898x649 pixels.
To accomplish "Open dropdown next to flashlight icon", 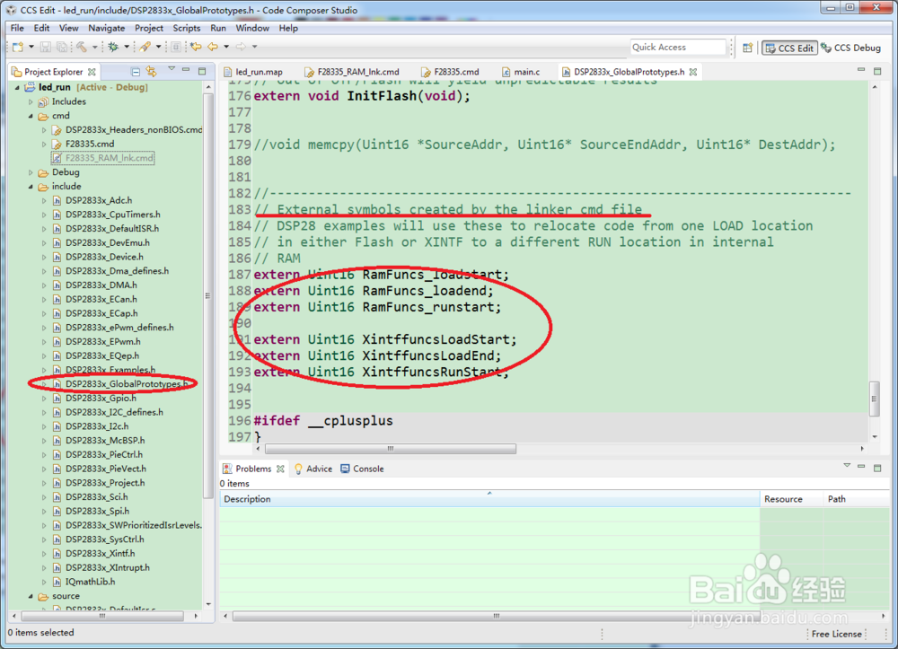I will click(x=159, y=47).
